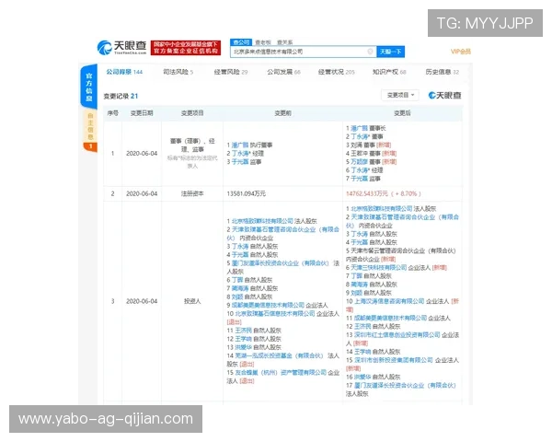This screenshot has height=442, width=552.
Task: Open 厦门友道泽长投资合伙企业 link in 变更前 column
Action: click(280, 263)
